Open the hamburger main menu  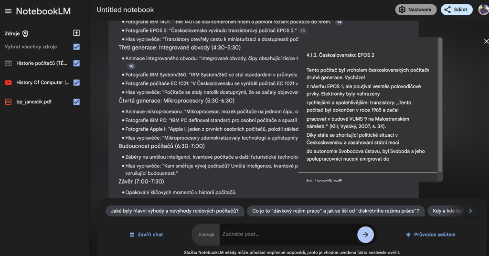(x=8, y=11)
